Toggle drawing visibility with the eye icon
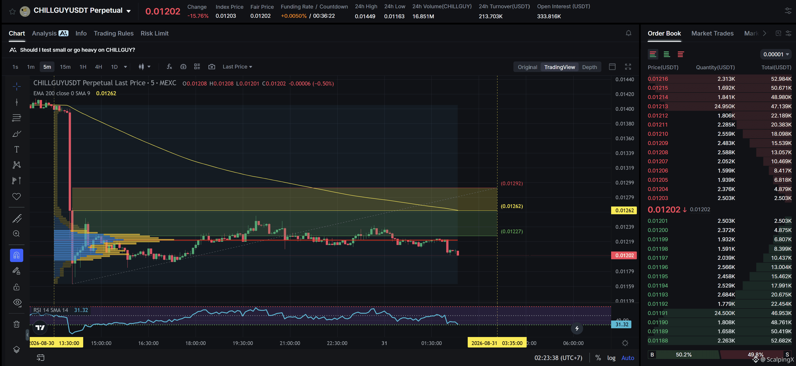Screen dimensions: 796x366 pos(17,302)
